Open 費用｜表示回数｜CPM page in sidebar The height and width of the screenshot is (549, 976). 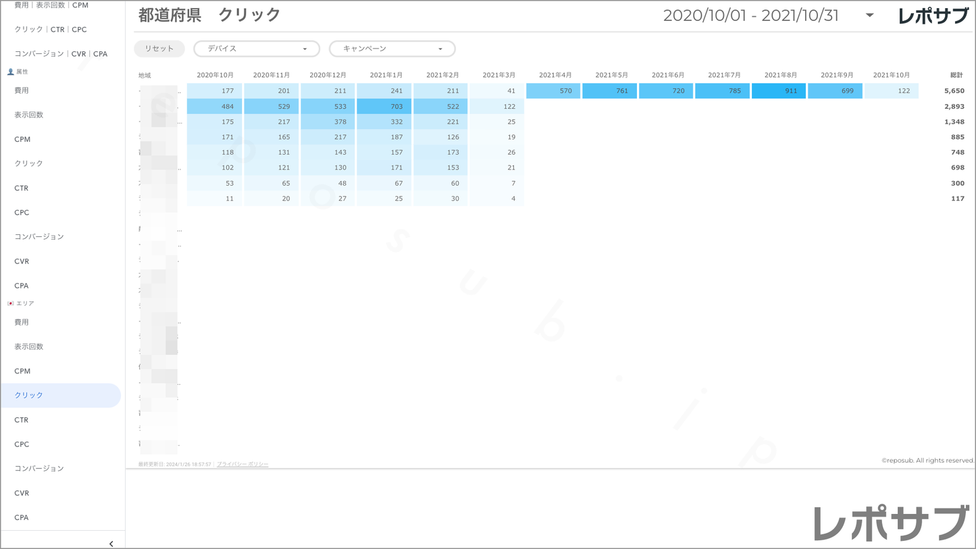[x=51, y=5]
